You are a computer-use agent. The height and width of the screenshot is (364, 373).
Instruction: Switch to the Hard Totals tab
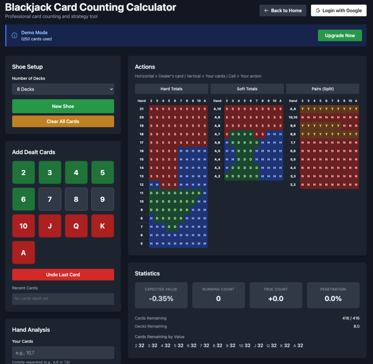pyautogui.click(x=172, y=89)
